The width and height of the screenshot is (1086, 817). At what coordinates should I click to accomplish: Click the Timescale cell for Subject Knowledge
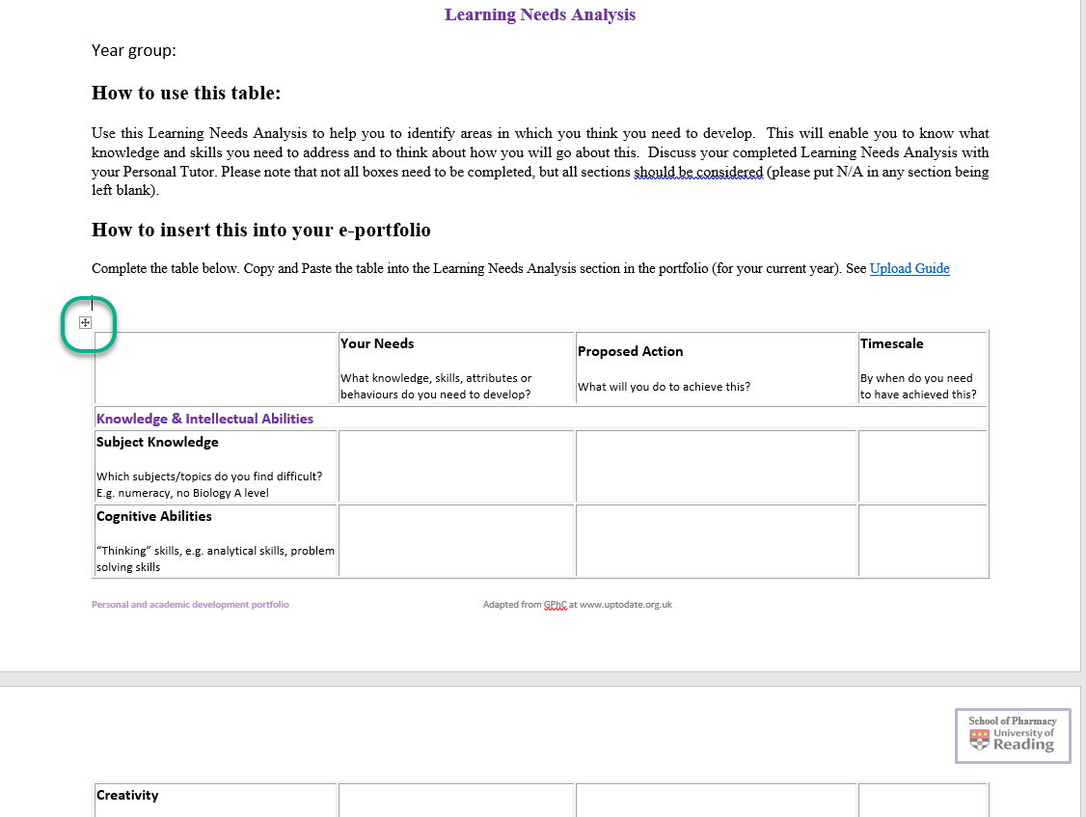pyautogui.click(x=923, y=466)
